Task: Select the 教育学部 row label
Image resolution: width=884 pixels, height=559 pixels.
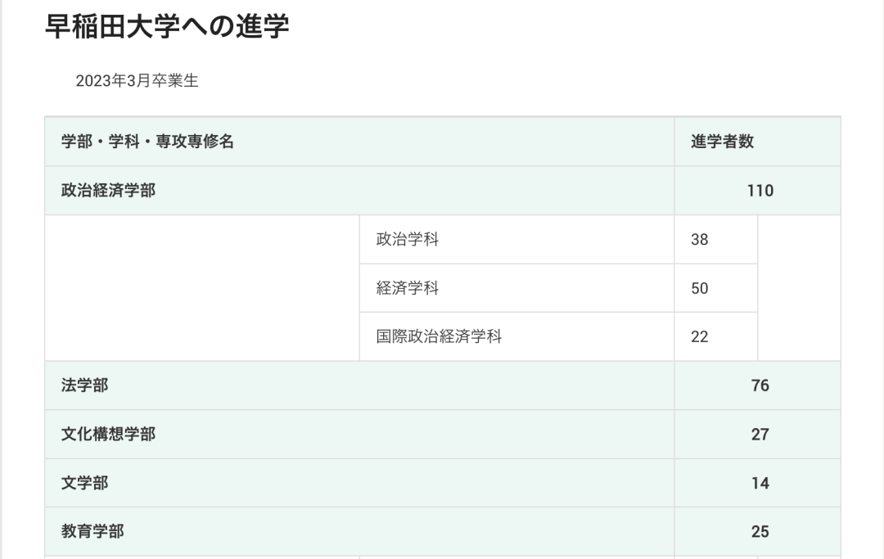Action: coord(93,531)
